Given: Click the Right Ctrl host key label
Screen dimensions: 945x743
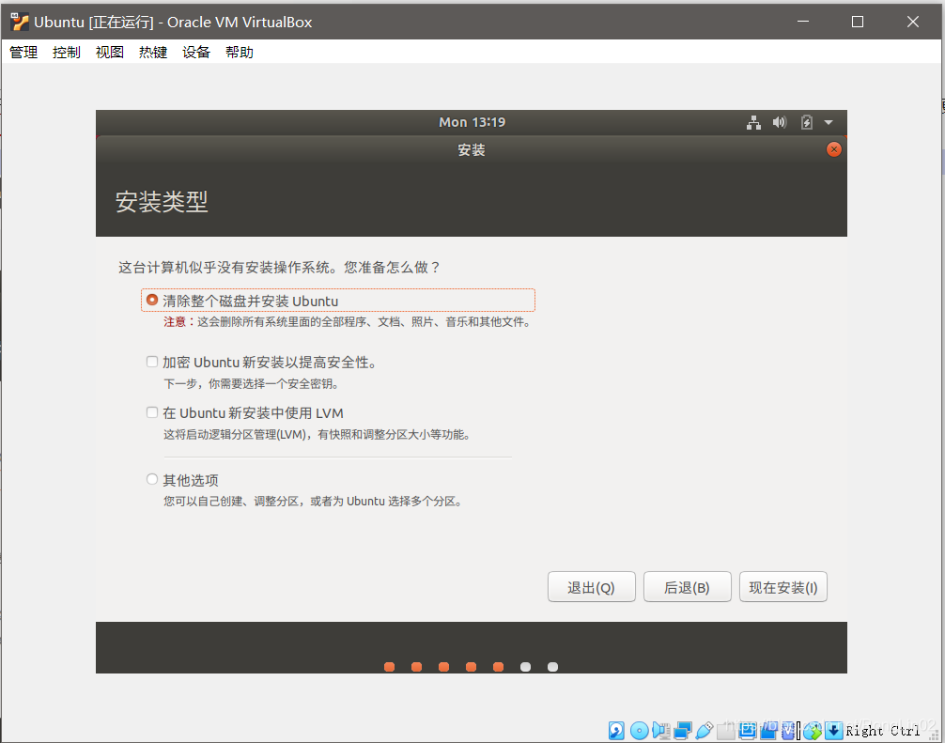Looking at the screenshot, I should (x=883, y=731).
